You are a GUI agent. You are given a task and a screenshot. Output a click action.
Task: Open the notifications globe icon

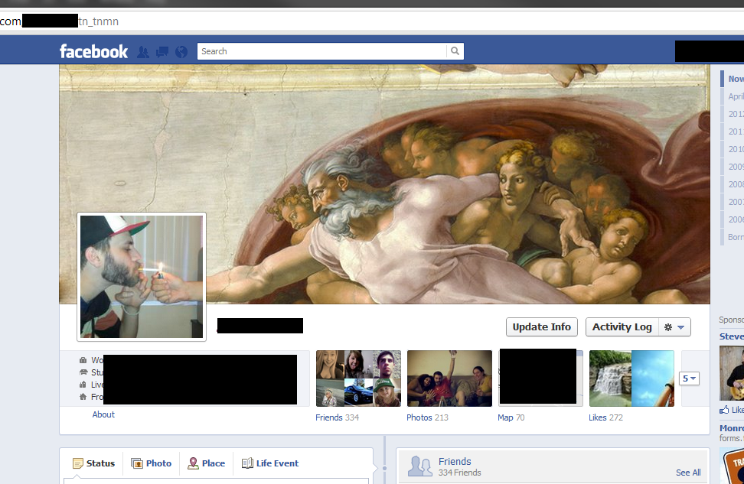tap(181, 52)
